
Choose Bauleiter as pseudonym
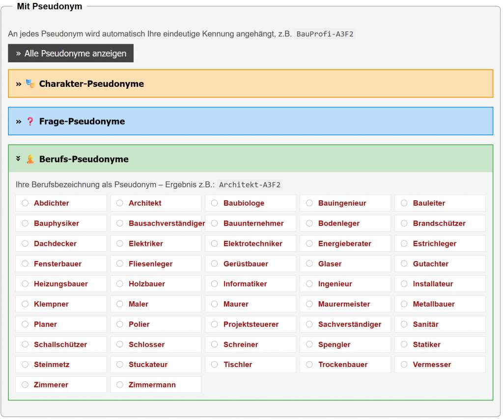[x=404, y=203]
